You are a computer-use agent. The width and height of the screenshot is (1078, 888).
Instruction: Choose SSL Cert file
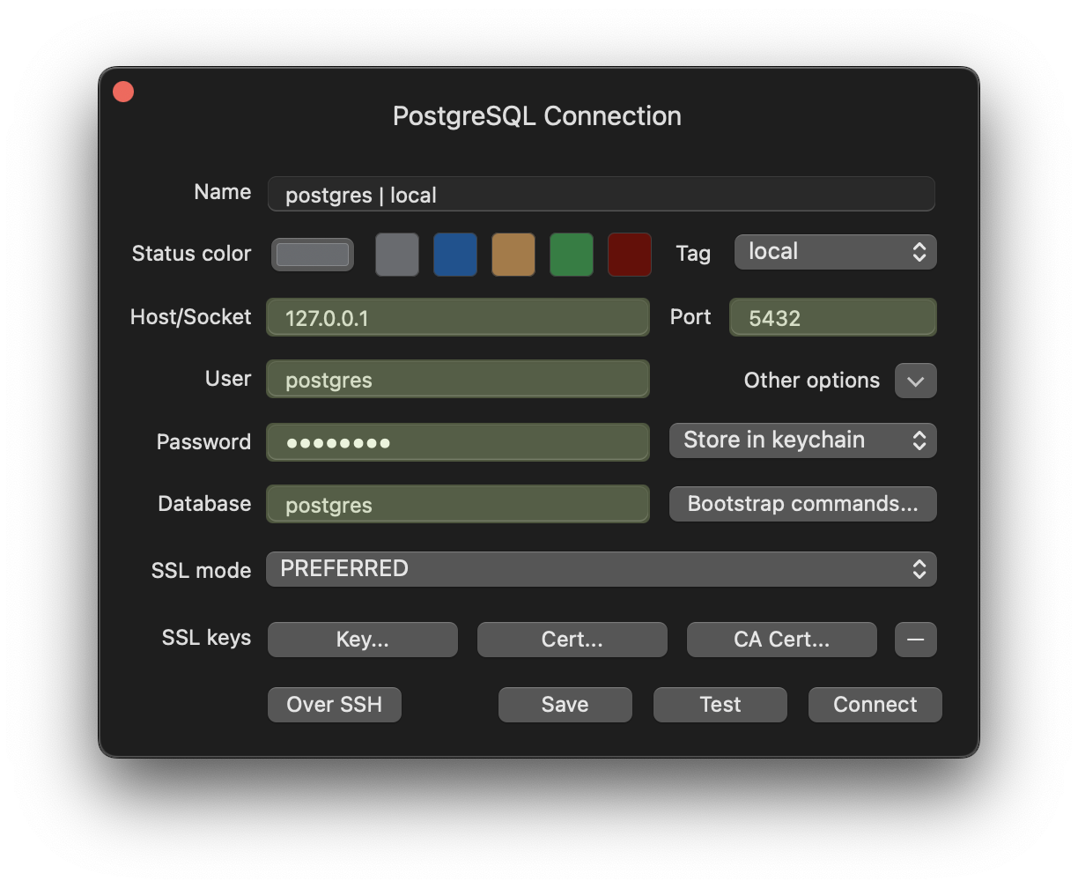572,640
